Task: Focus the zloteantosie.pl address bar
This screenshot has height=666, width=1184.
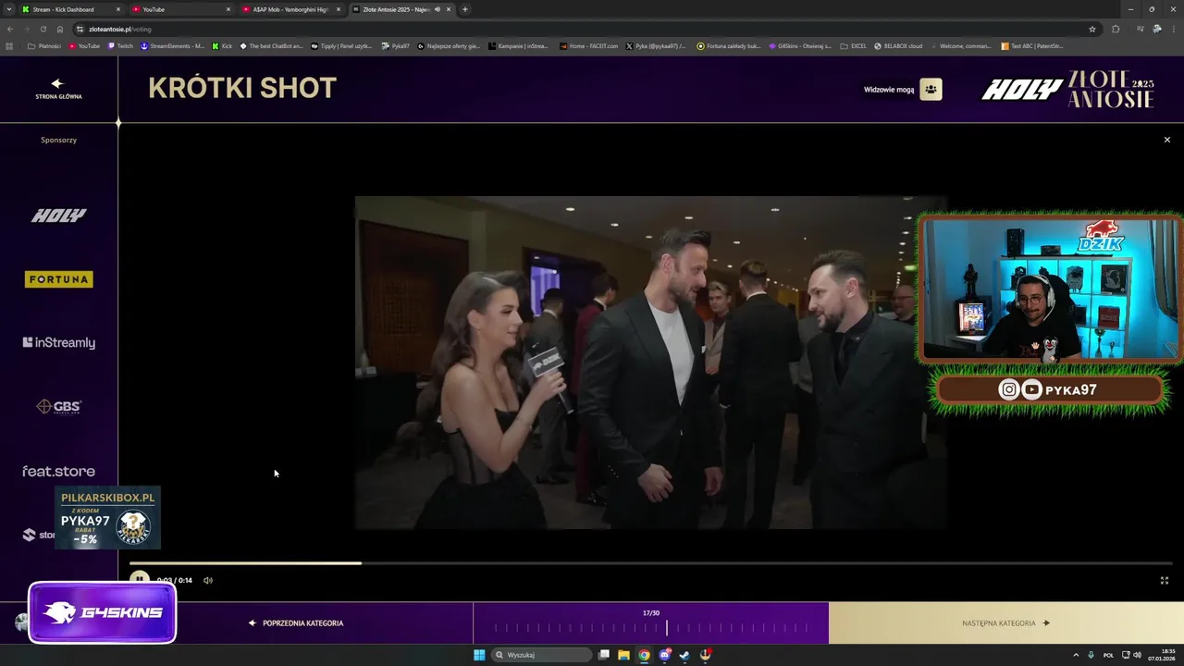Action: pyautogui.click(x=583, y=29)
